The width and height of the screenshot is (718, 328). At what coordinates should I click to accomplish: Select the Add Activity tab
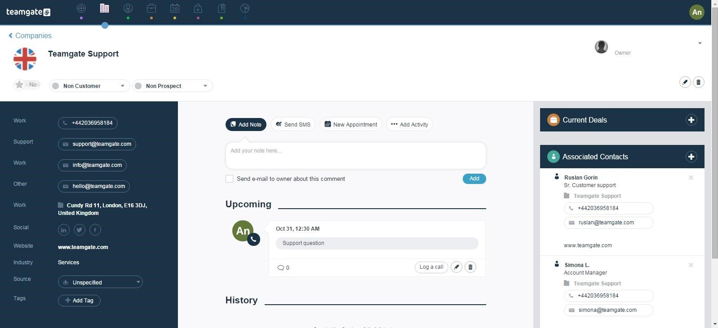point(410,124)
